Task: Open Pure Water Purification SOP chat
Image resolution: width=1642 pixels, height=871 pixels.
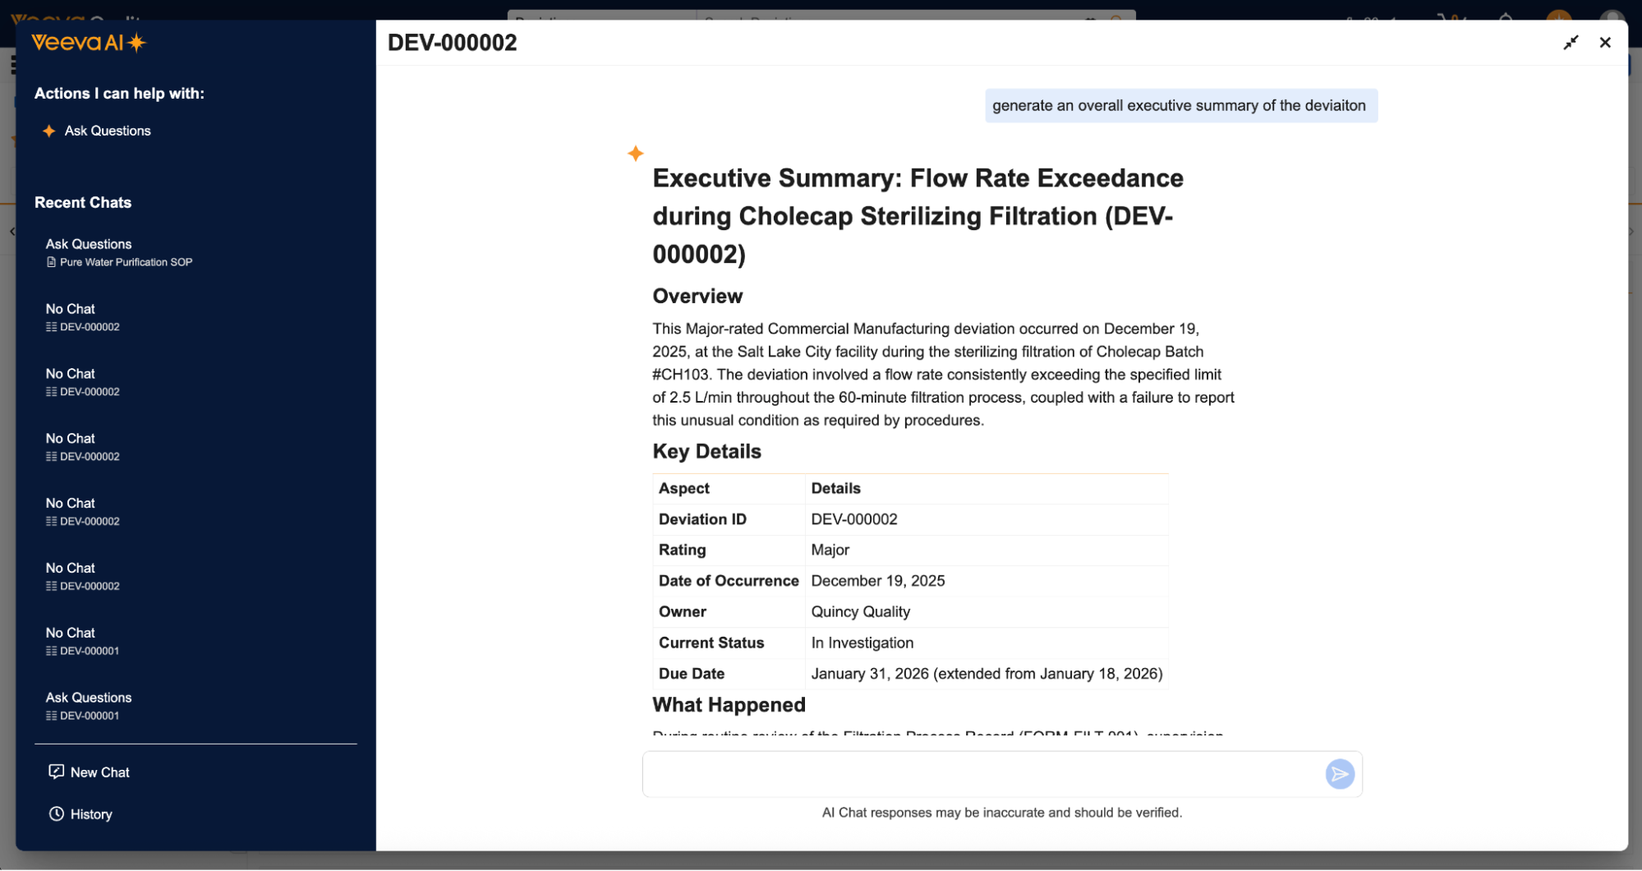Action: point(119,252)
